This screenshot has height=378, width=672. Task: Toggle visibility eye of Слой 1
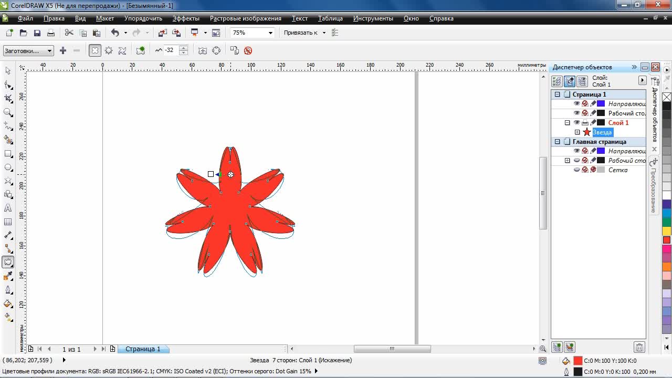point(576,123)
